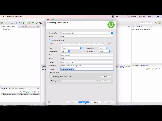
Task: Click the Debug bug toolbar icon
Action: pyautogui.click(x=33, y=23)
